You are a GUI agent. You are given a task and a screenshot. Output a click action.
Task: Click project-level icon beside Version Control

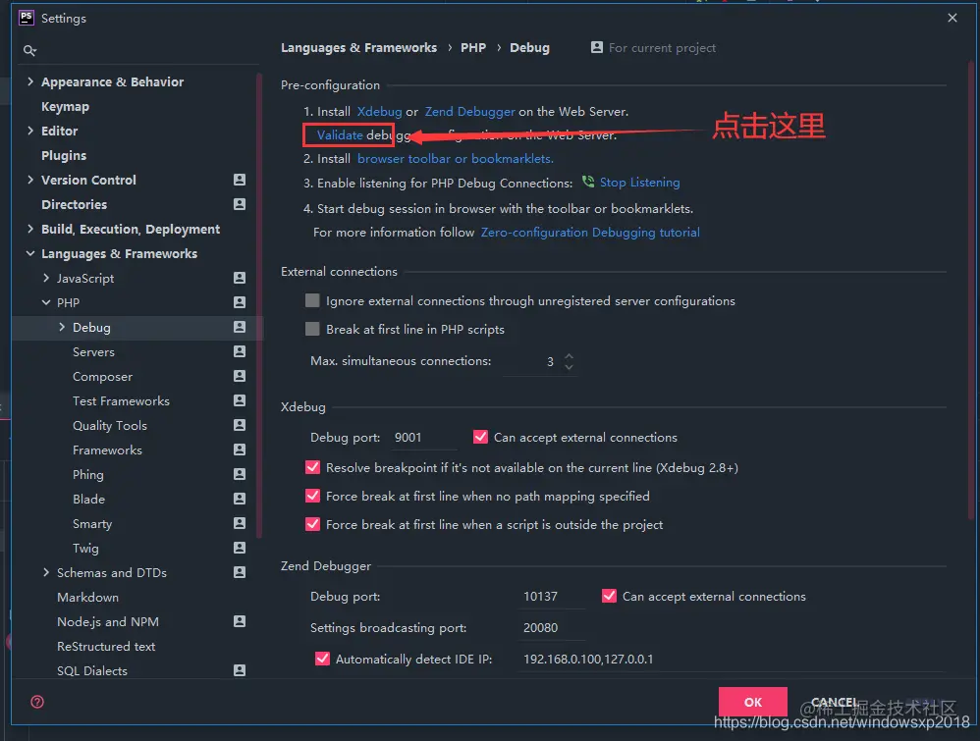(240, 180)
